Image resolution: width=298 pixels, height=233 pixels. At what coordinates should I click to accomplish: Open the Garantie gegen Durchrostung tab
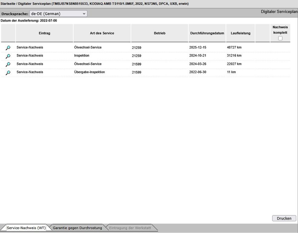[77, 228]
